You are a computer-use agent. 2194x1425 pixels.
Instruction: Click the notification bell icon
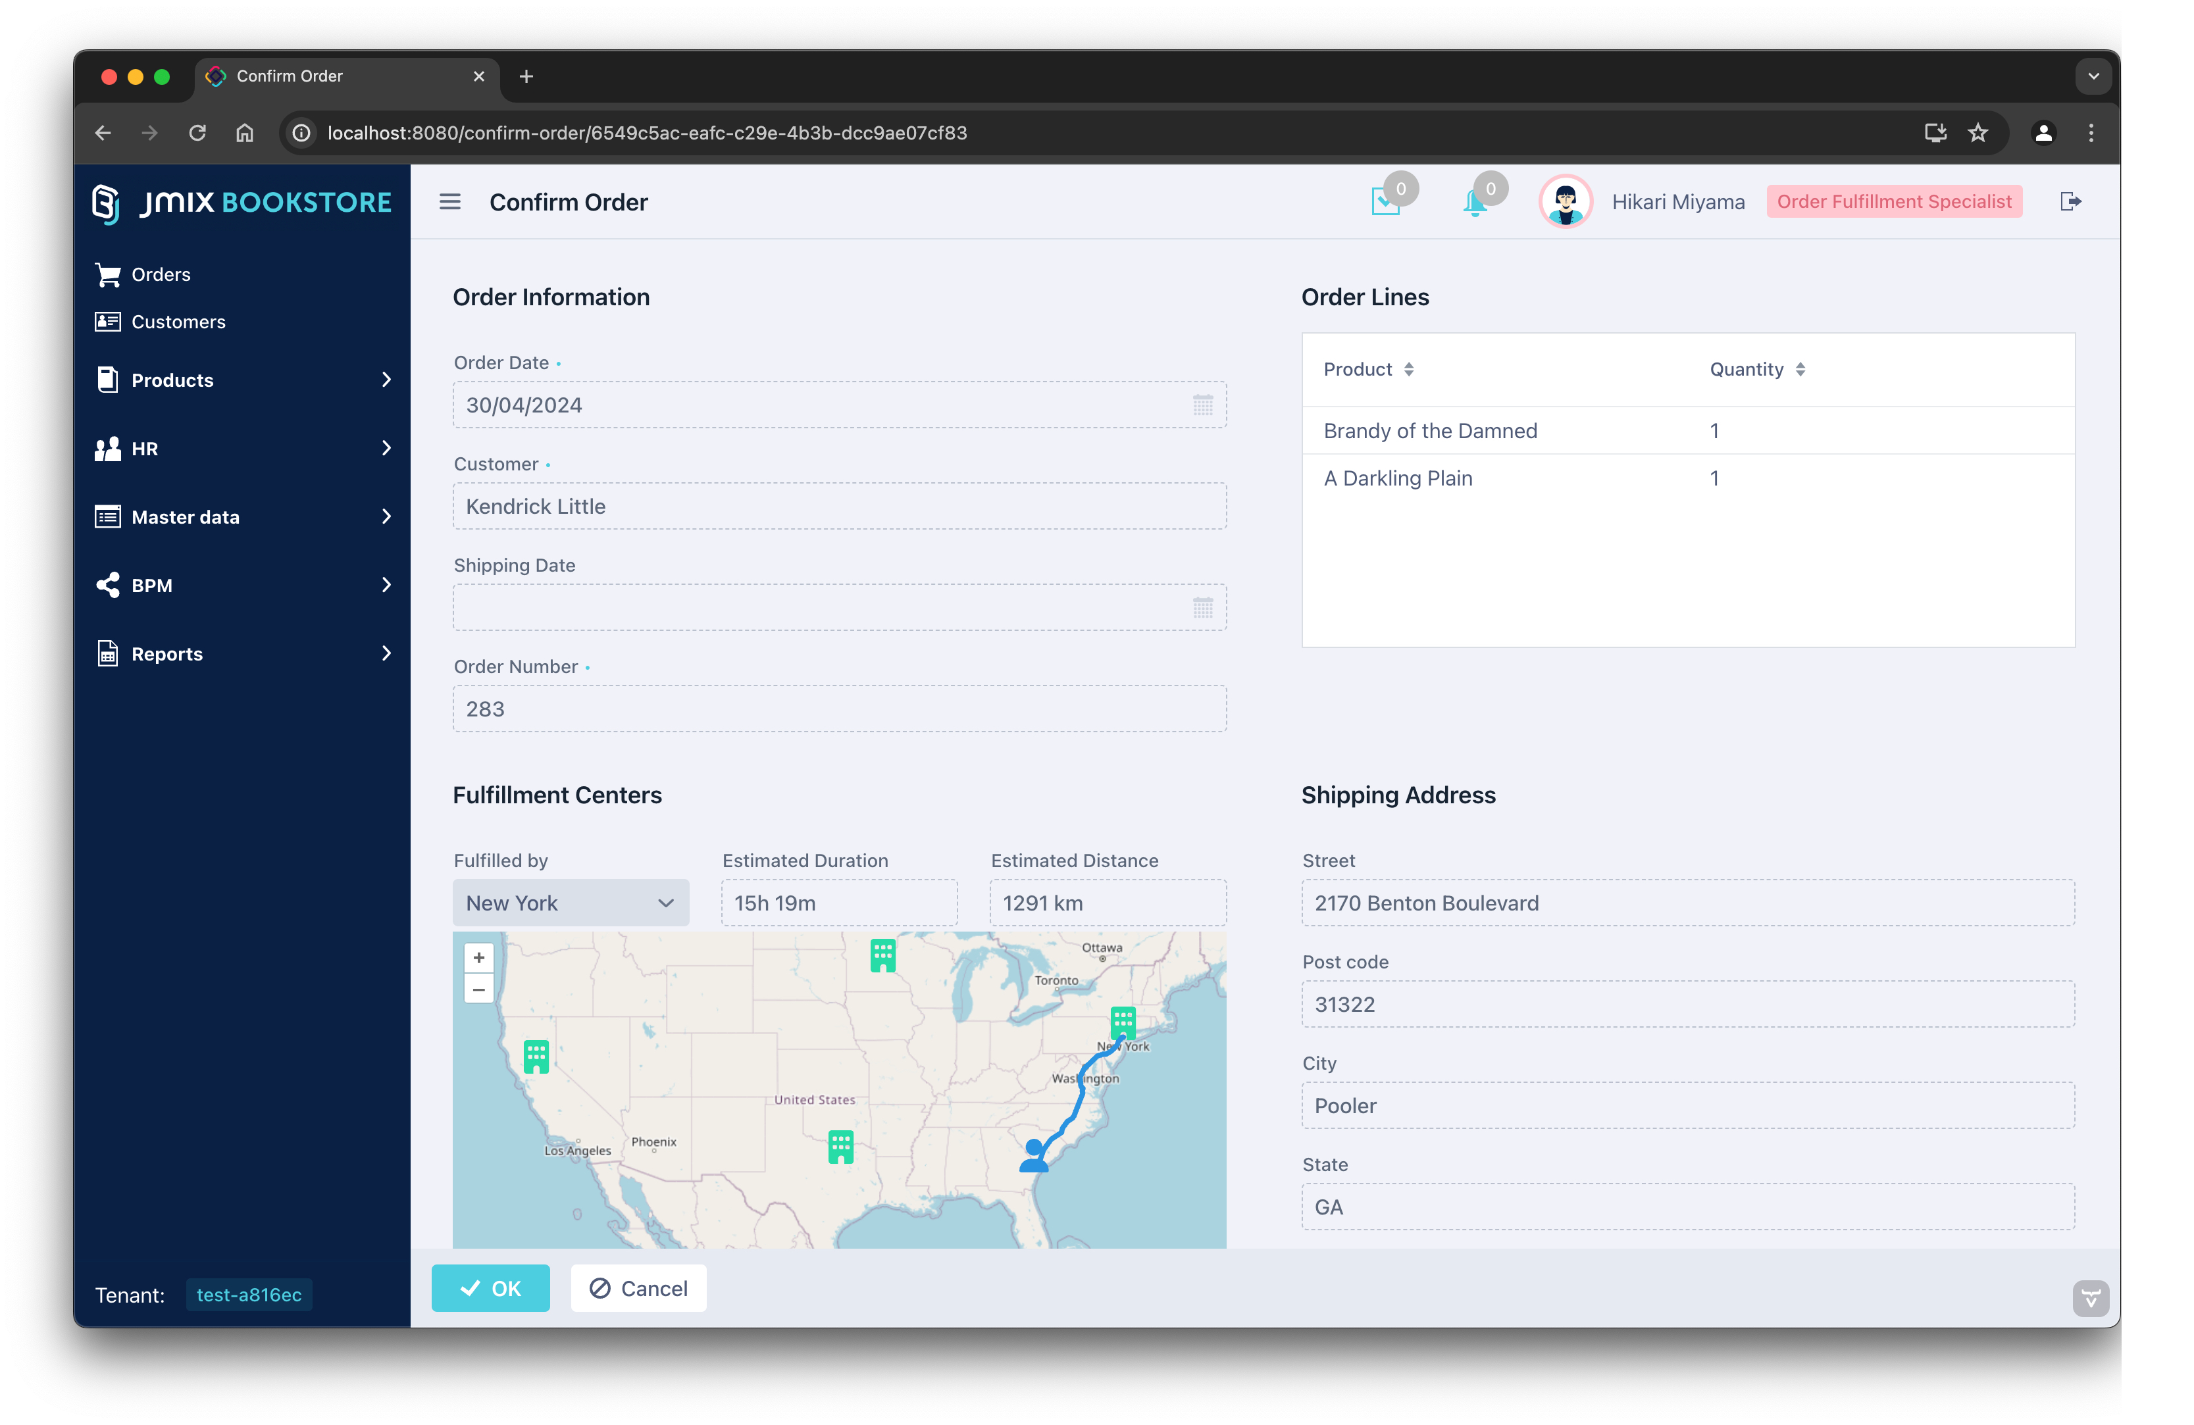coord(1474,202)
